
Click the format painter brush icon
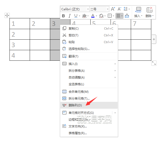[127, 16]
